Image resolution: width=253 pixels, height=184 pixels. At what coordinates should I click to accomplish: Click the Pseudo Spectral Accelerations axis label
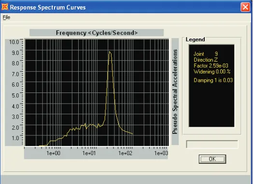pyautogui.click(x=175, y=92)
